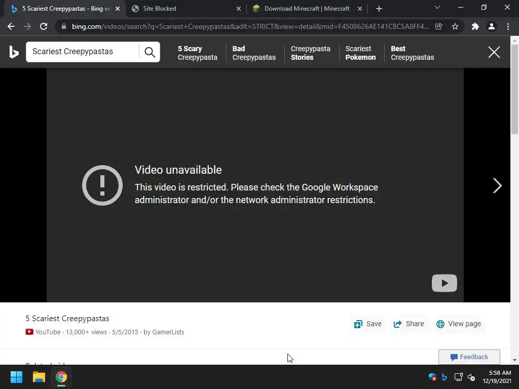
Task: Click the magnifier search button
Action: point(150,52)
